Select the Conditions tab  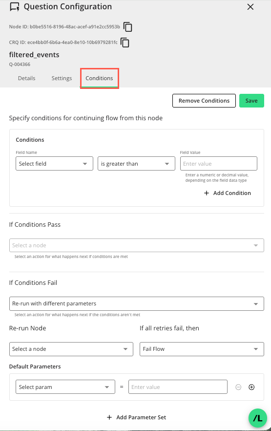point(99,78)
